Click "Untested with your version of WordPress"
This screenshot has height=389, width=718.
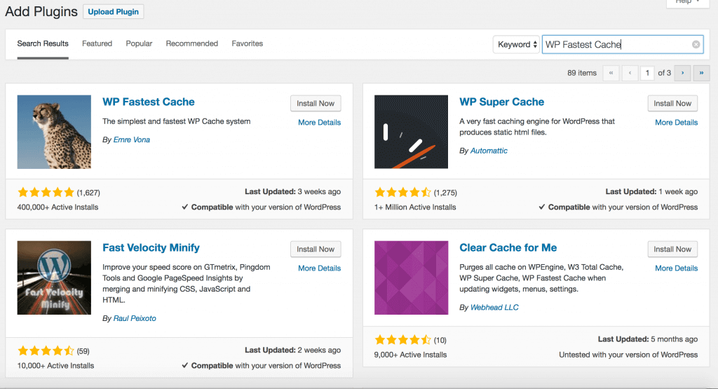pyautogui.click(x=628, y=355)
